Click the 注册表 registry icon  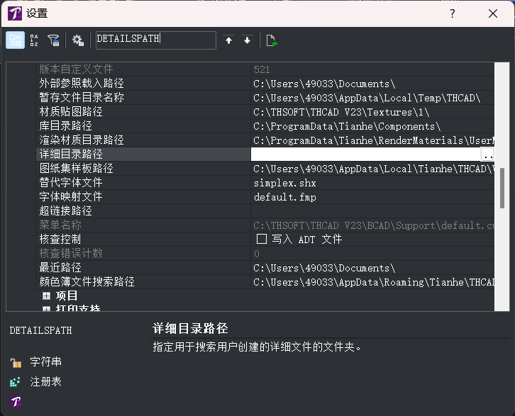(15, 382)
